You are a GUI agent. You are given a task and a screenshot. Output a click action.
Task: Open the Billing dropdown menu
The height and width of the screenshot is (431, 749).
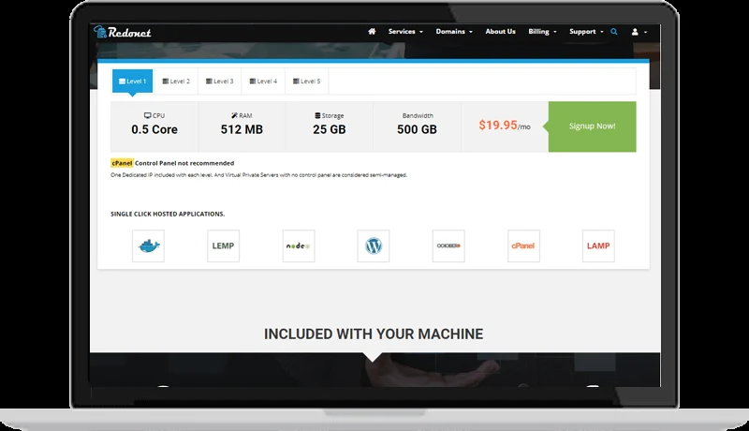[542, 32]
